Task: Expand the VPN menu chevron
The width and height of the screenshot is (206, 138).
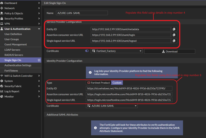Action: [x=39, y=24]
